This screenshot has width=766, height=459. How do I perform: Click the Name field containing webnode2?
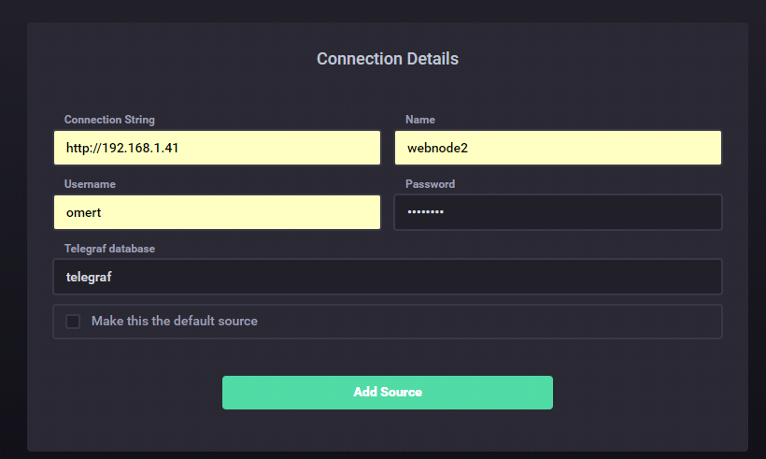pyautogui.click(x=558, y=148)
